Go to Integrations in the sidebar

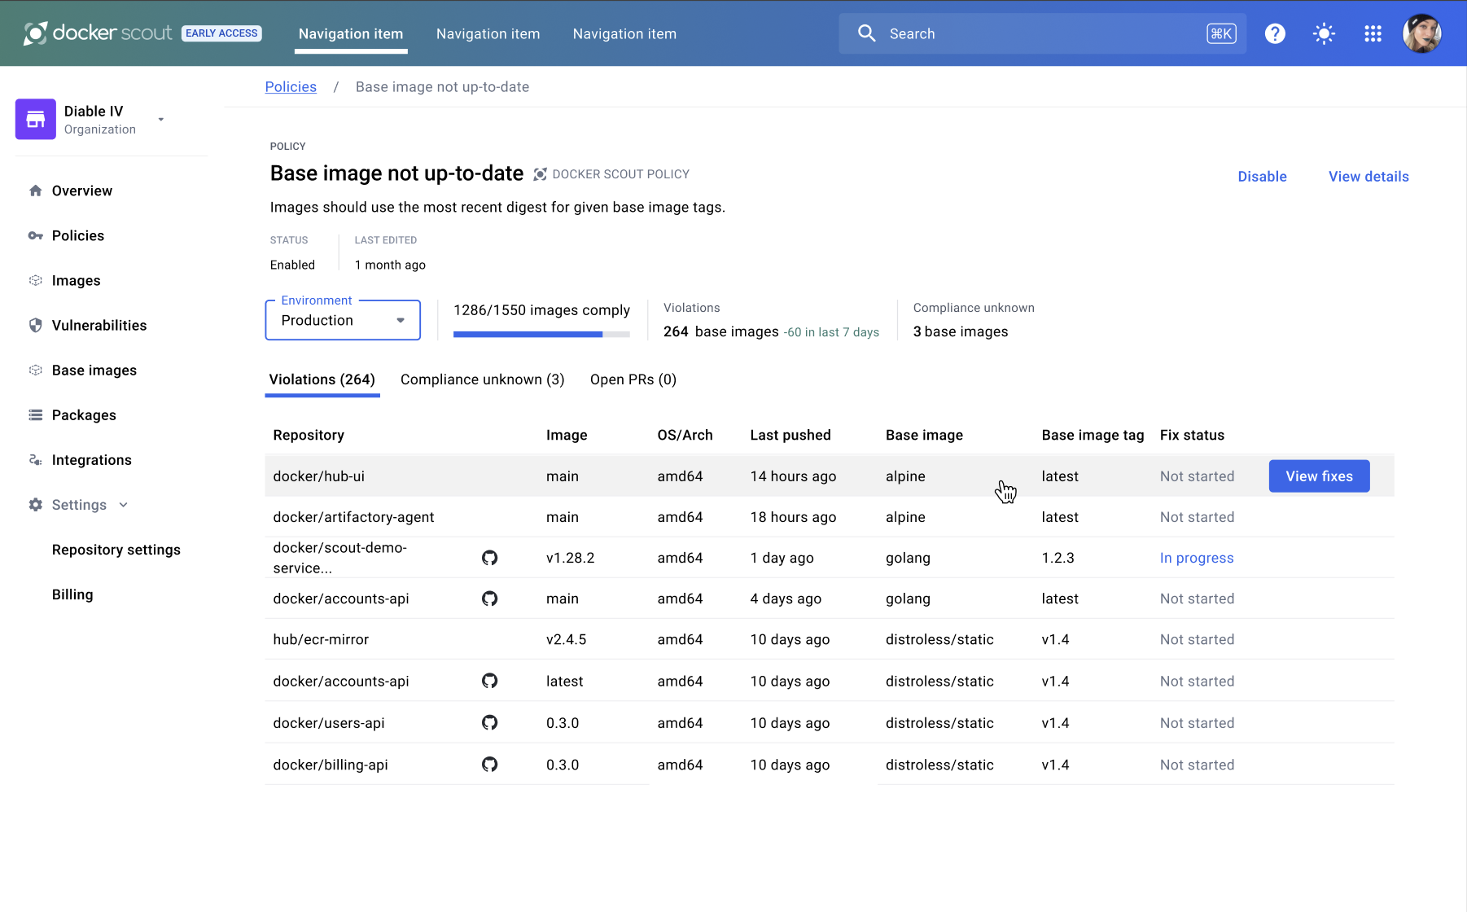(x=91, y=460)
